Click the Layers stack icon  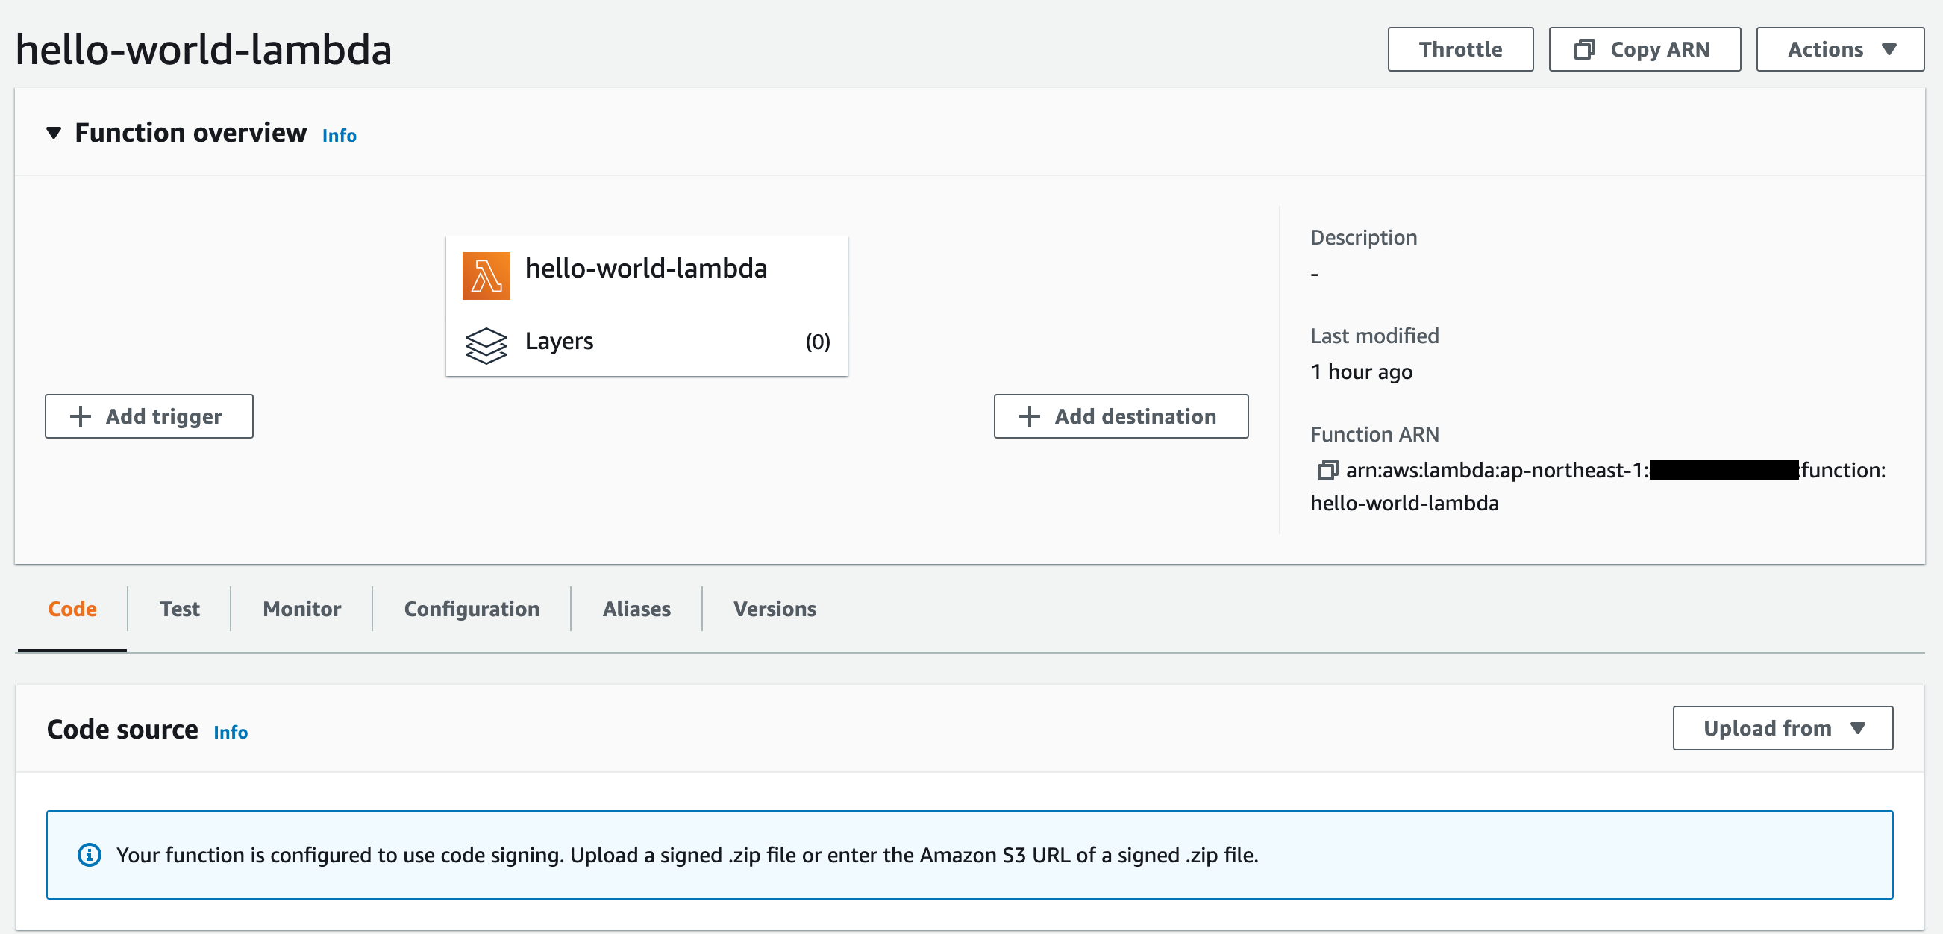click(x=486, y=345)
